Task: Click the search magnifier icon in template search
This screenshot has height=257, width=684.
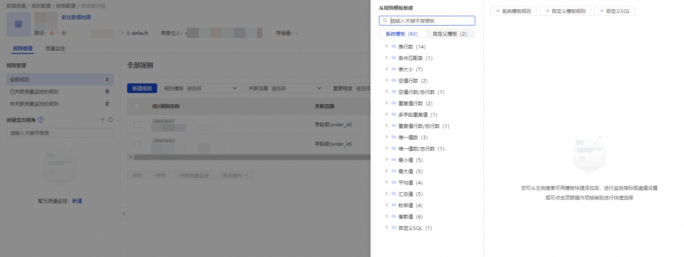Action: click(x=385, y=21)
